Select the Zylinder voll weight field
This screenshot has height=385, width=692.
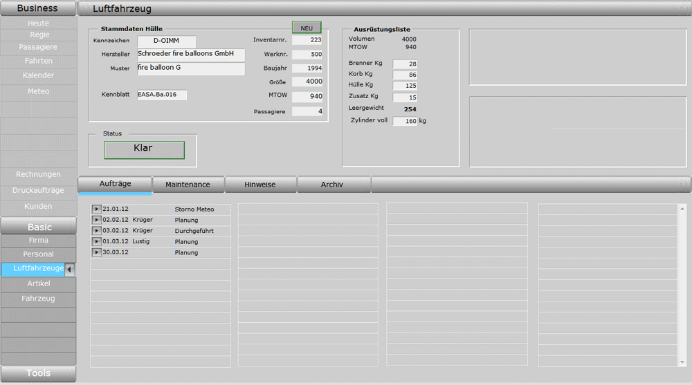[405, 121]
